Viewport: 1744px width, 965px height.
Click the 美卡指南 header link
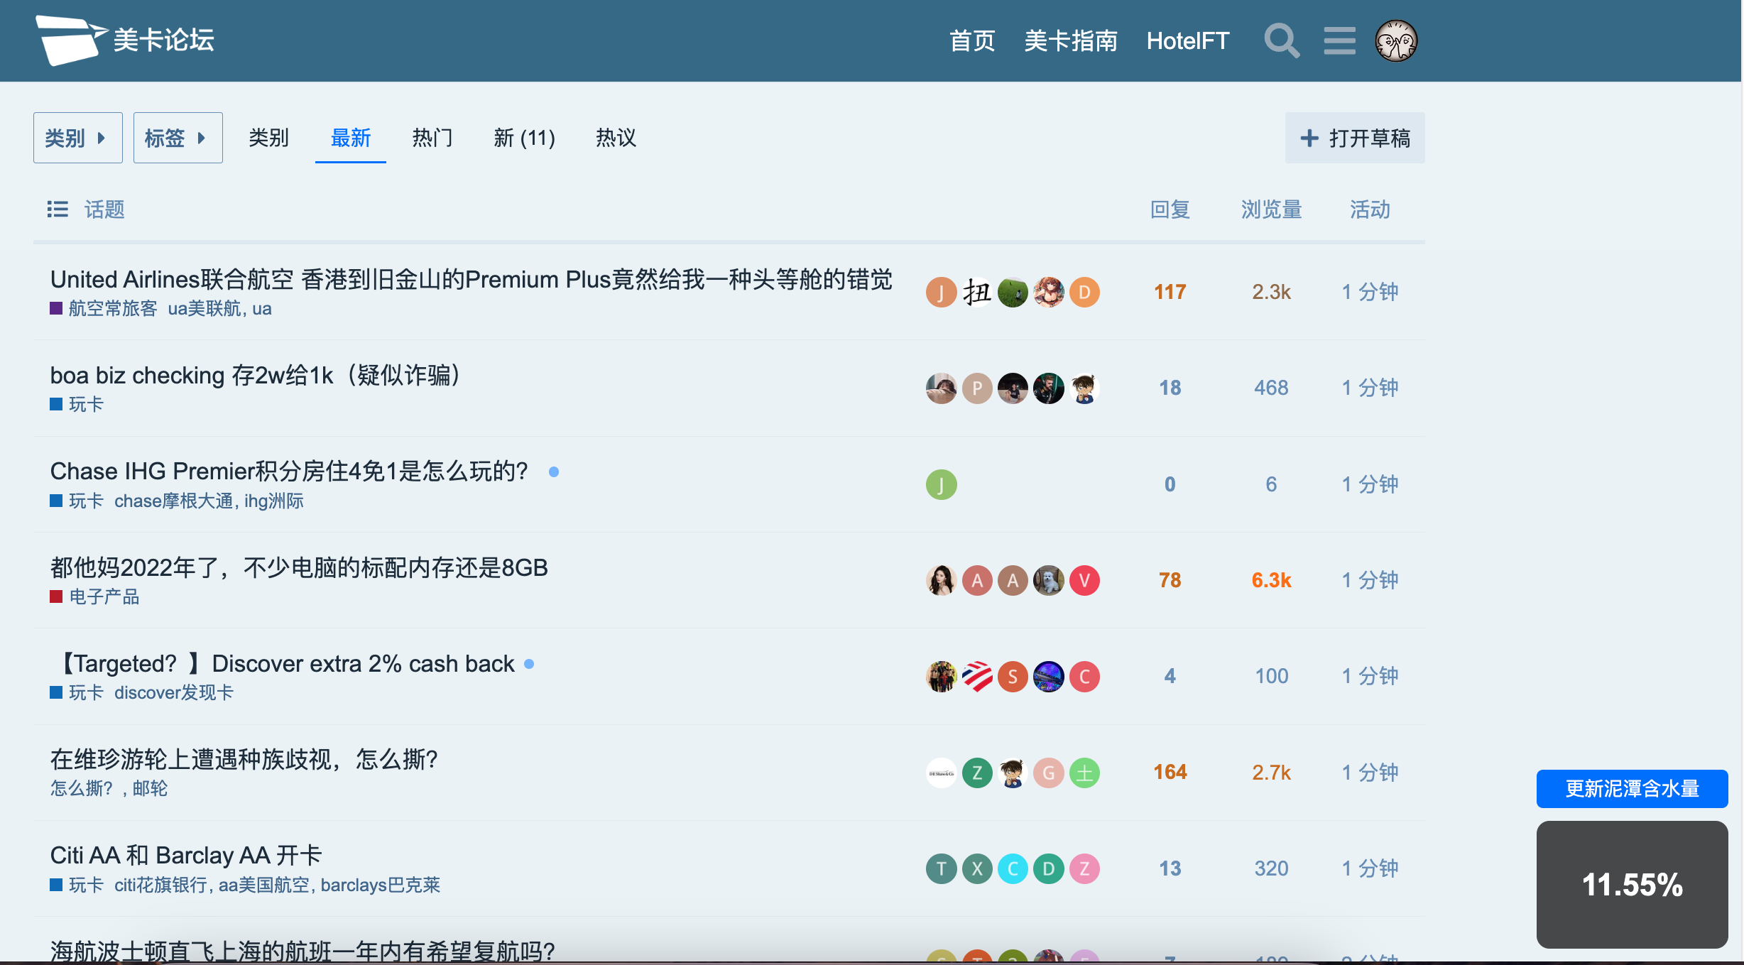tap(1070, 40)
